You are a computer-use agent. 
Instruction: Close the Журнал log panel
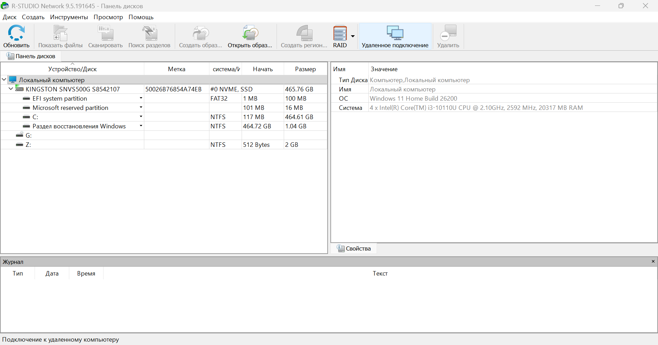click(x=653, y=261)
